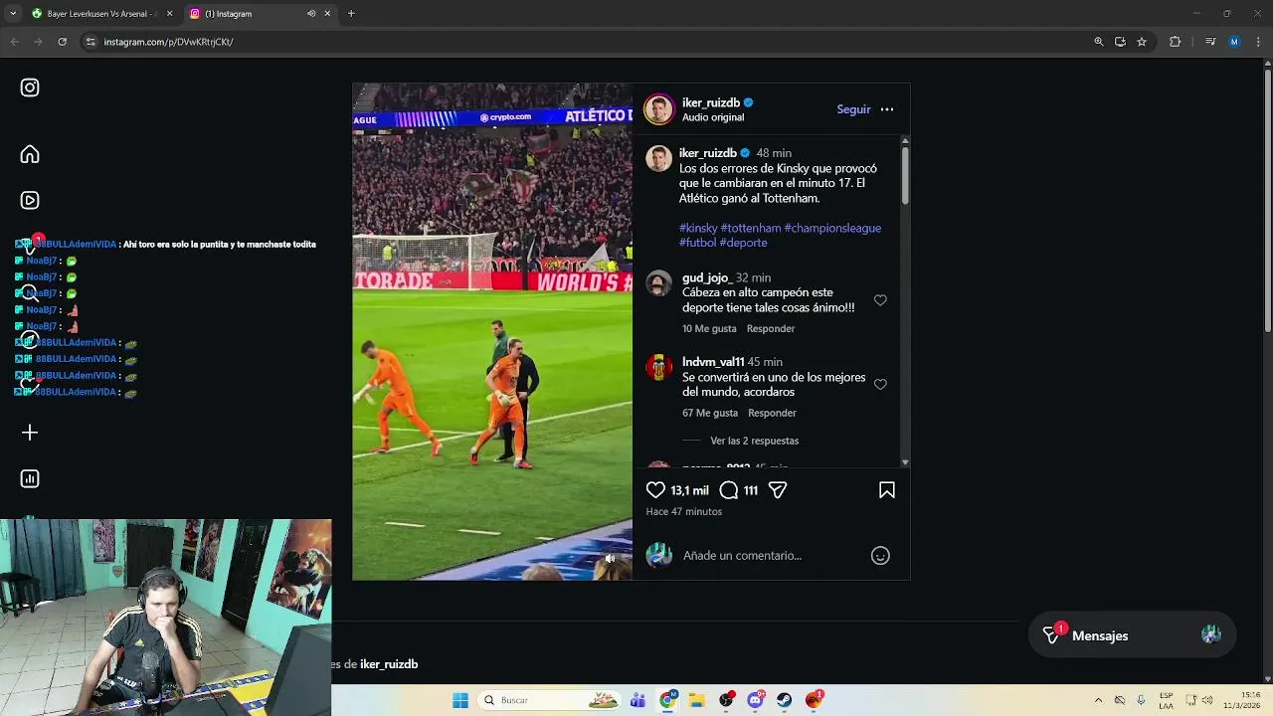The width and height of the screenshot is (1273, 716).
Task: Focus the Añade un comentario field
Action: click(x=771, y=556)
